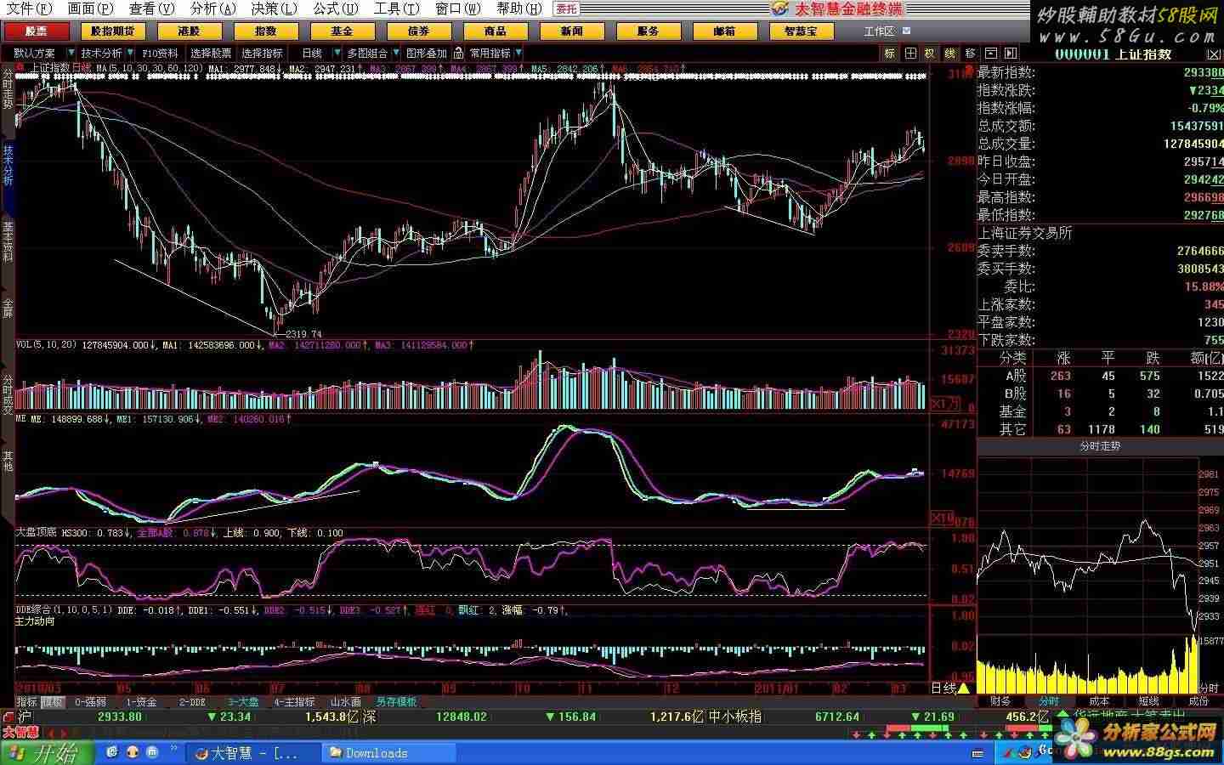Click third quick-launch icon in taskbar
Viewport: 1224px width, 765px height.
click(153, 752)
